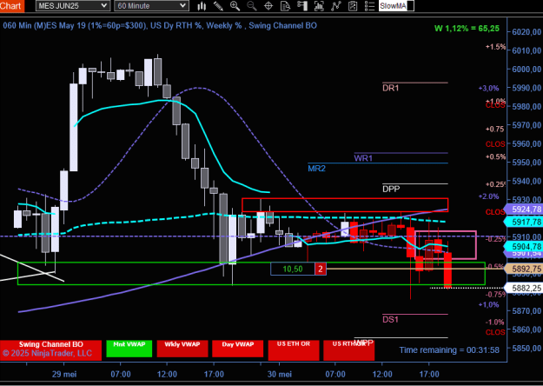The height and width of the screenshot is (386, 543).
Task: Open the Data Series icon
Action: tap(319, 6)
